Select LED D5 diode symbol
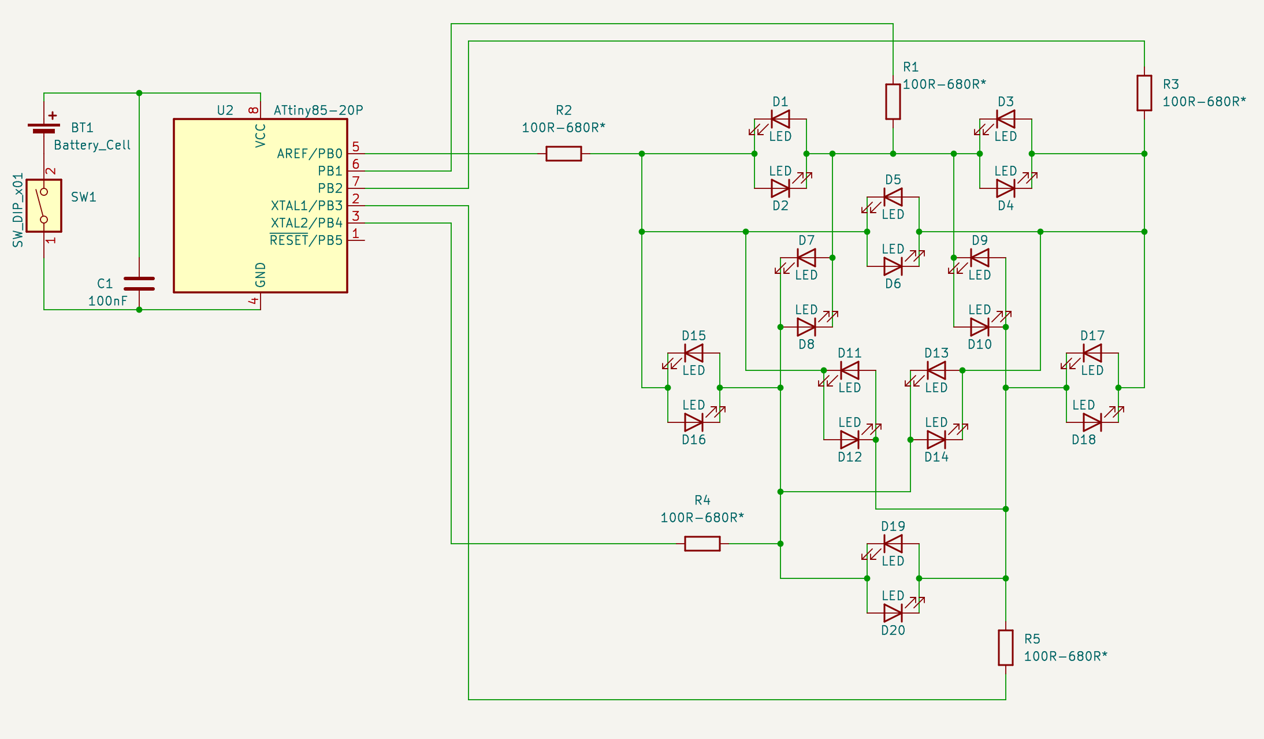Screen dimensions: 1264x739 (893, 197)
